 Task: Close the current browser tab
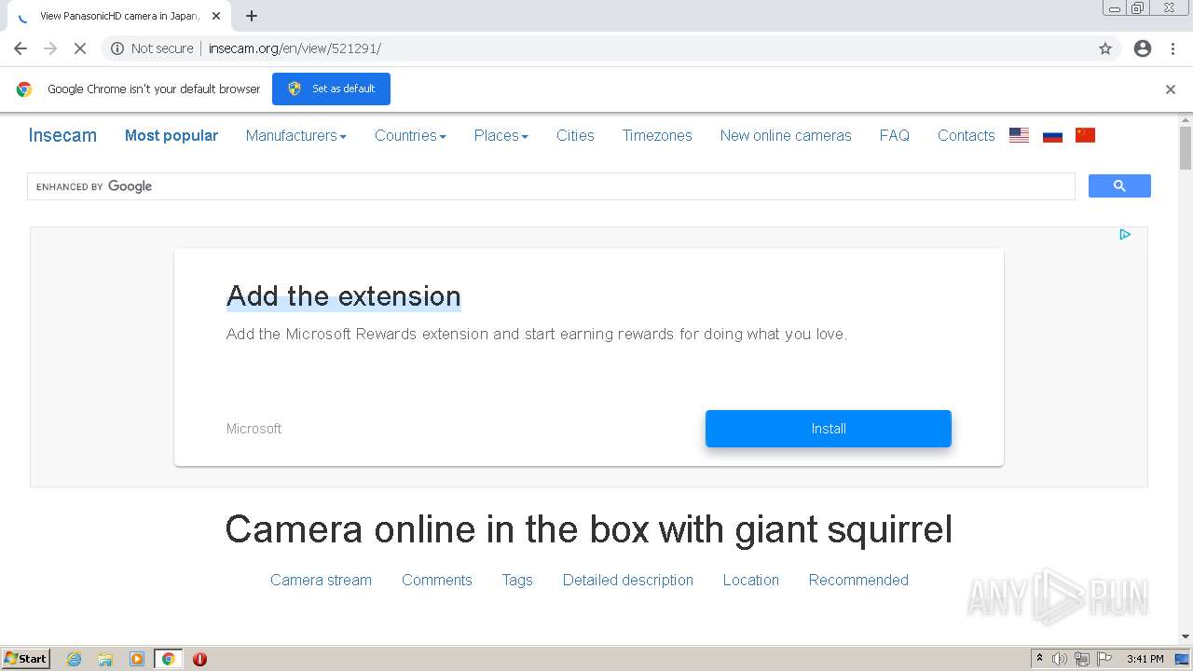pyautogui.click(x=216, y=16)
